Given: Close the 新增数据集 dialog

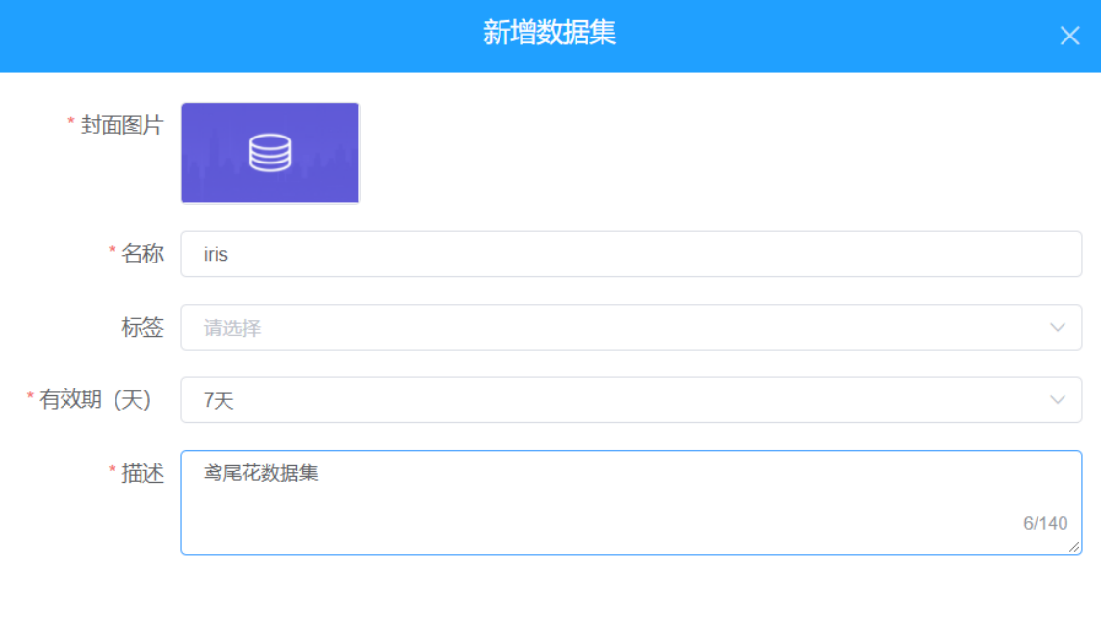Looking at the screenshot, I should (x=1069, y=37).
